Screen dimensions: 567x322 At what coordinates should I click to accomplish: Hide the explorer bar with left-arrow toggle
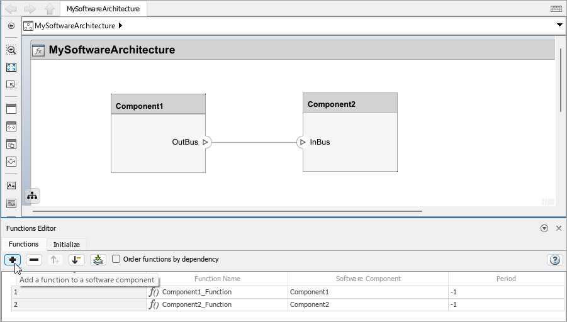pyautogui.click(x=11, y=26)
